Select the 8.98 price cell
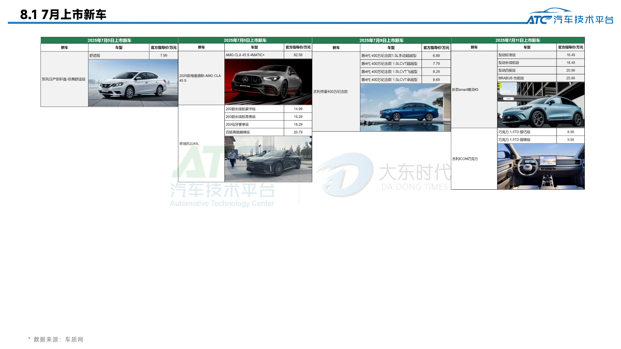This screenshot has height=349, width=621. click(x=571, y=132)
